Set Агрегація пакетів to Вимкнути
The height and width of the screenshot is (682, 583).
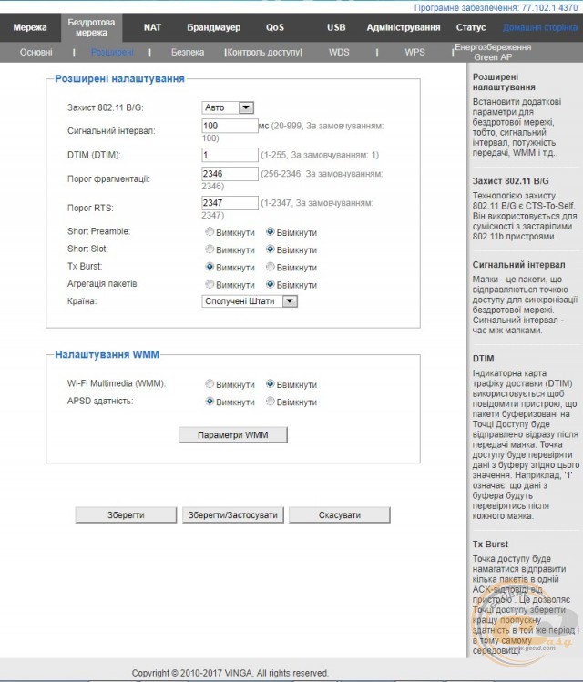(210, 284)
